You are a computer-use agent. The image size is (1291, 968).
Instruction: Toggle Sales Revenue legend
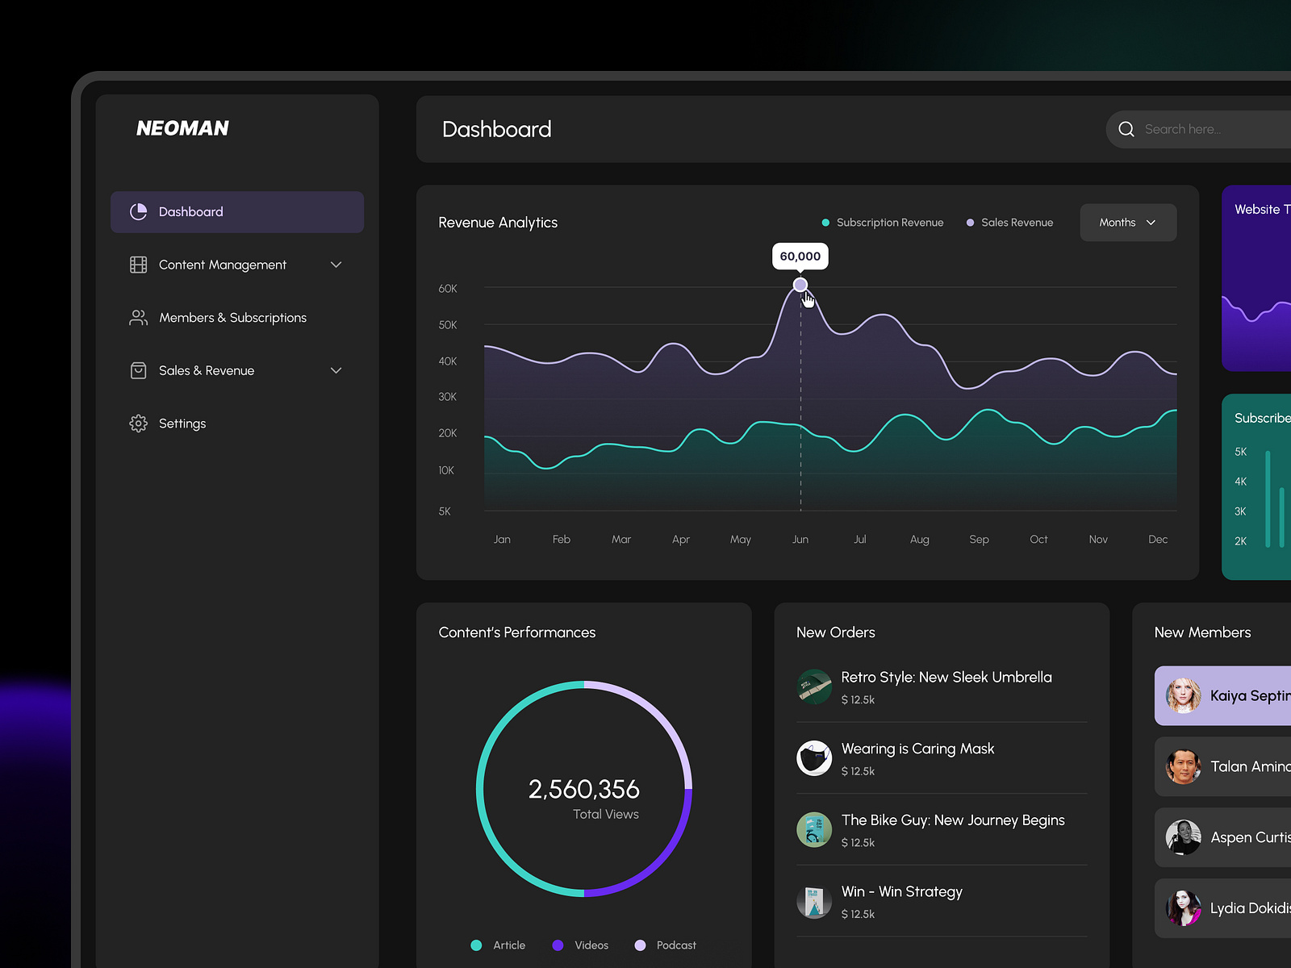(1009, 223)
